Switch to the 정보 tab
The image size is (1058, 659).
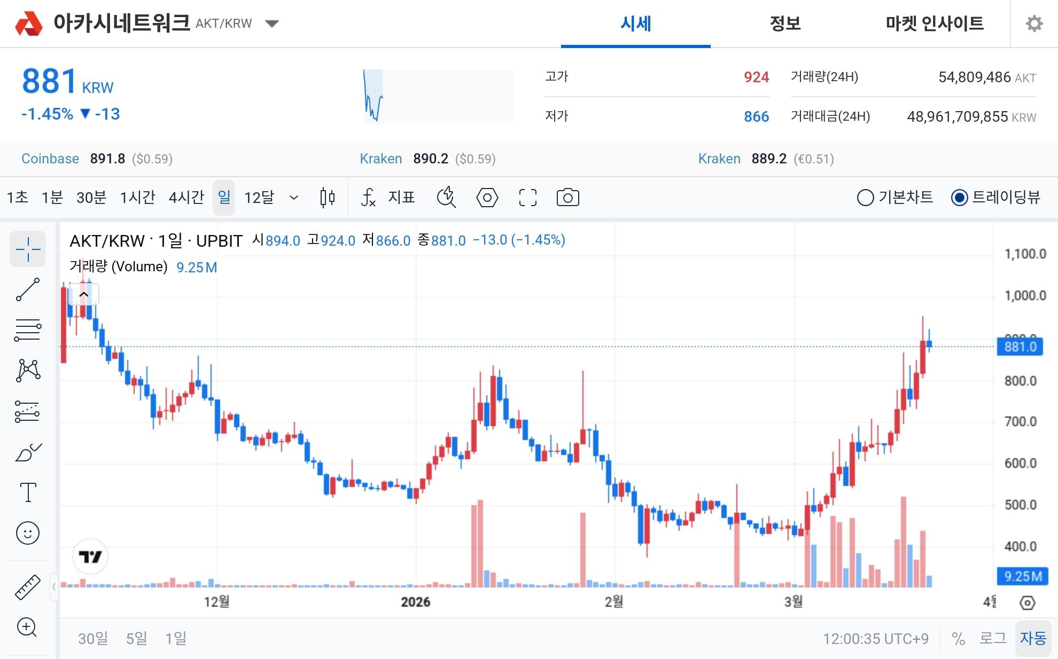[x=784, y=23]
